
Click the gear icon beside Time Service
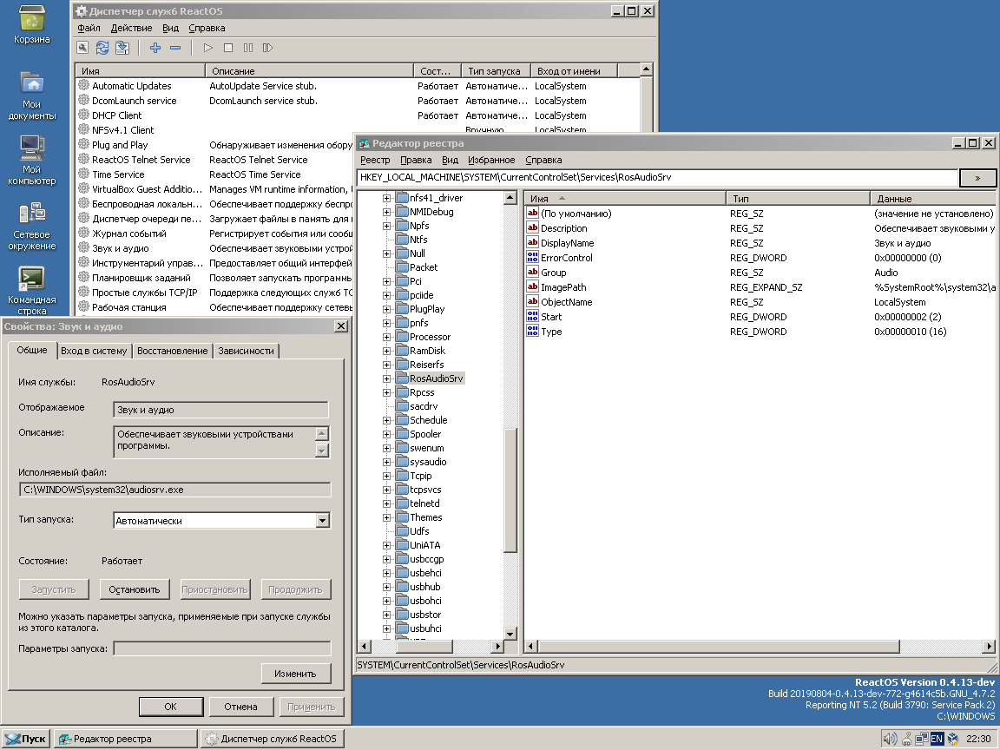[83, 174]
